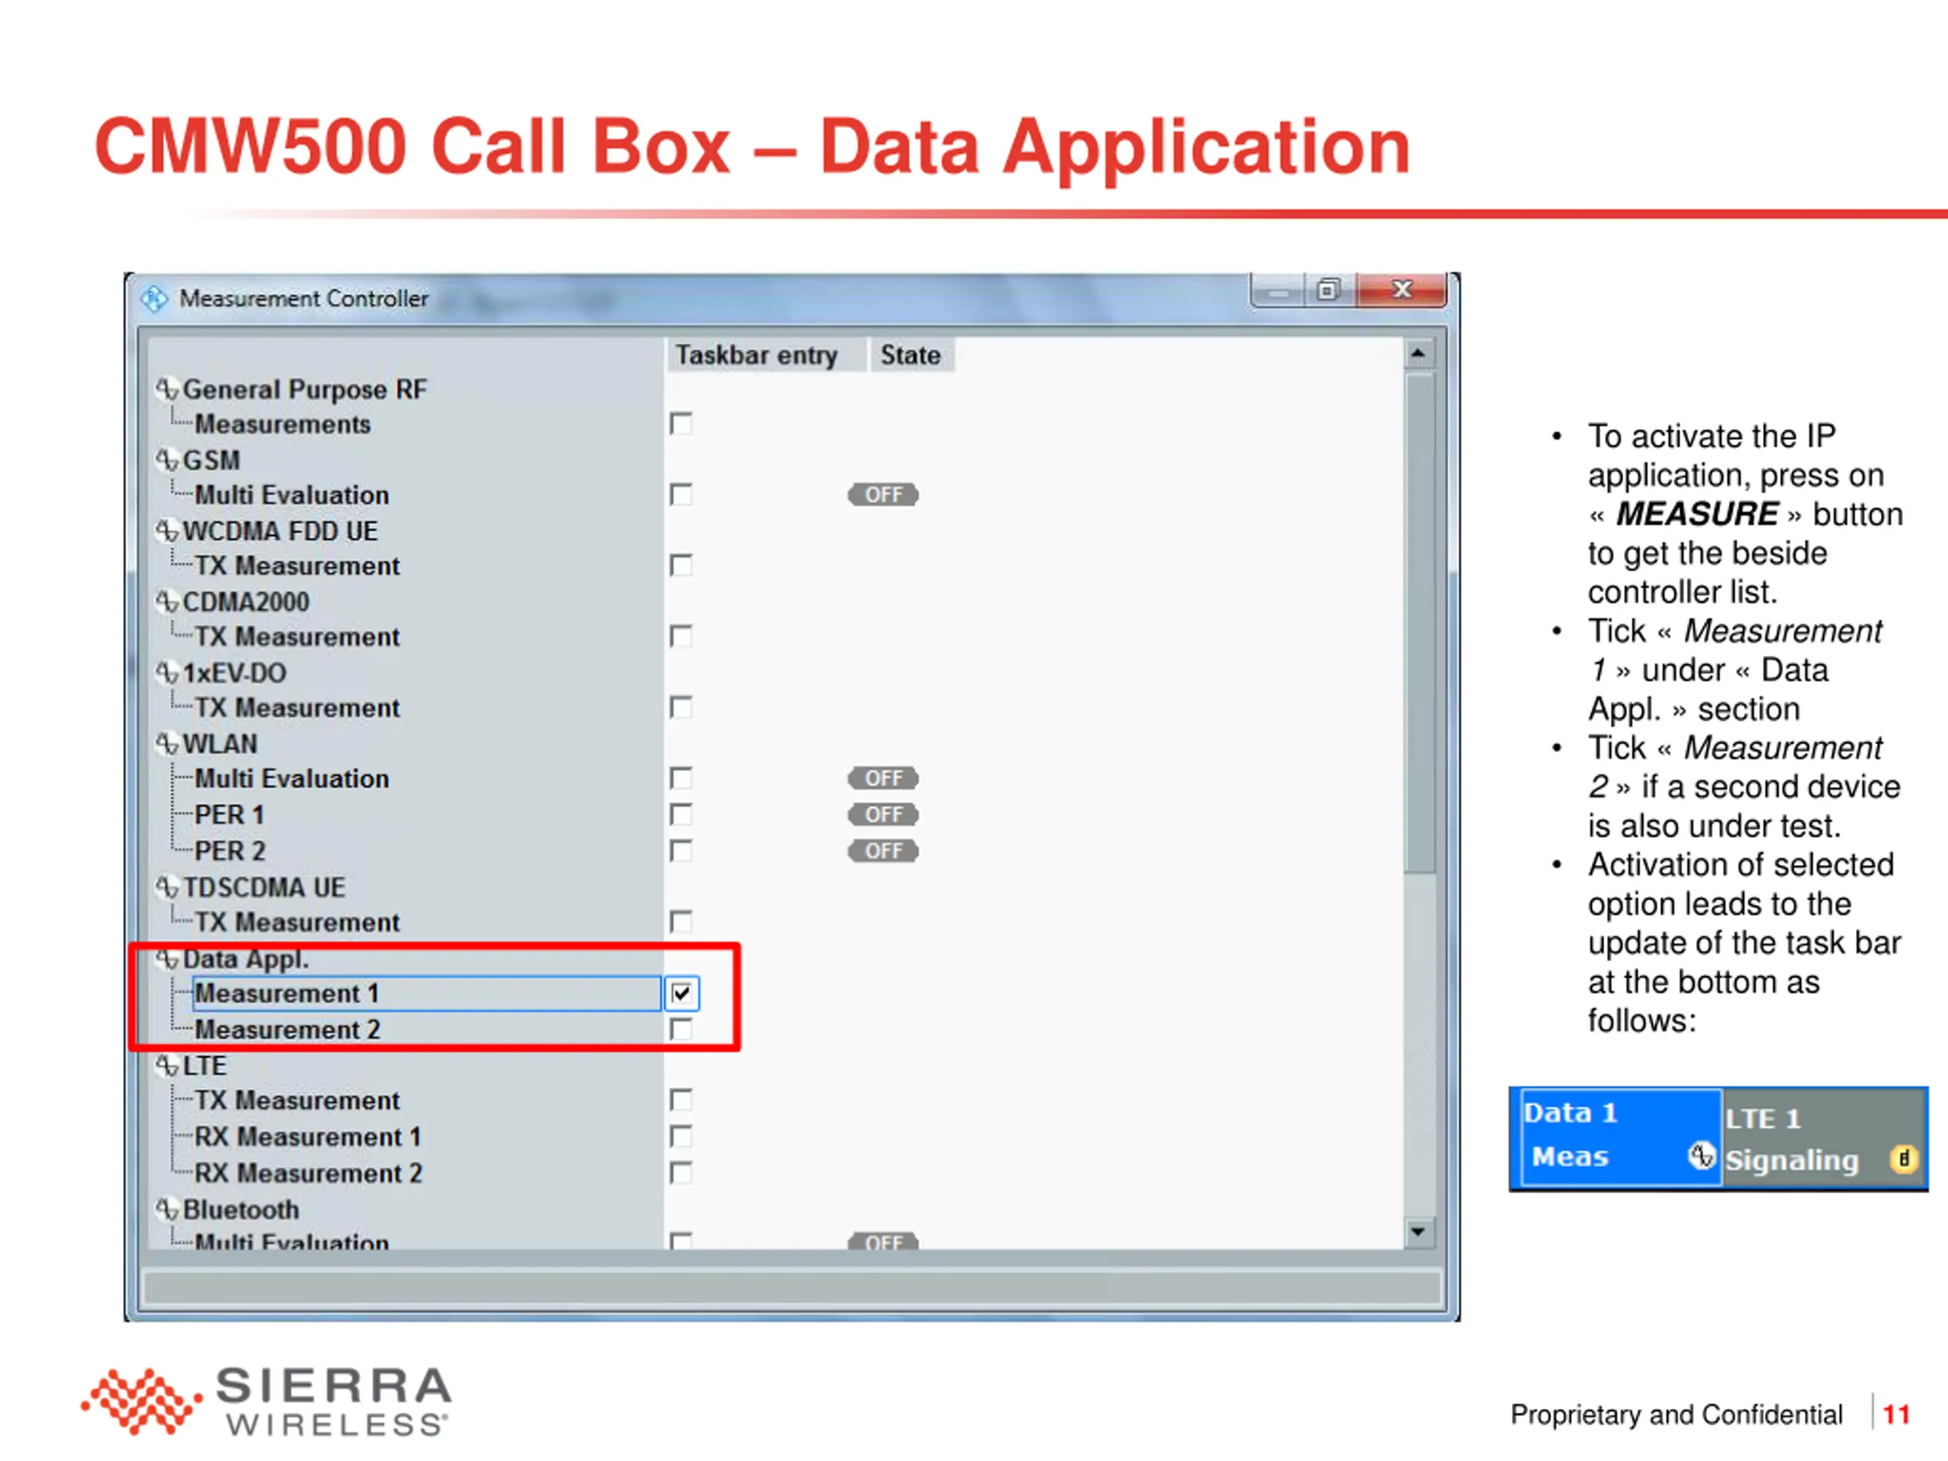Check the LTE RX Measurement 2 checkbox
Viewport: 1948px width, 1461px height.
pyautogui.click(x=681, y=1173)
